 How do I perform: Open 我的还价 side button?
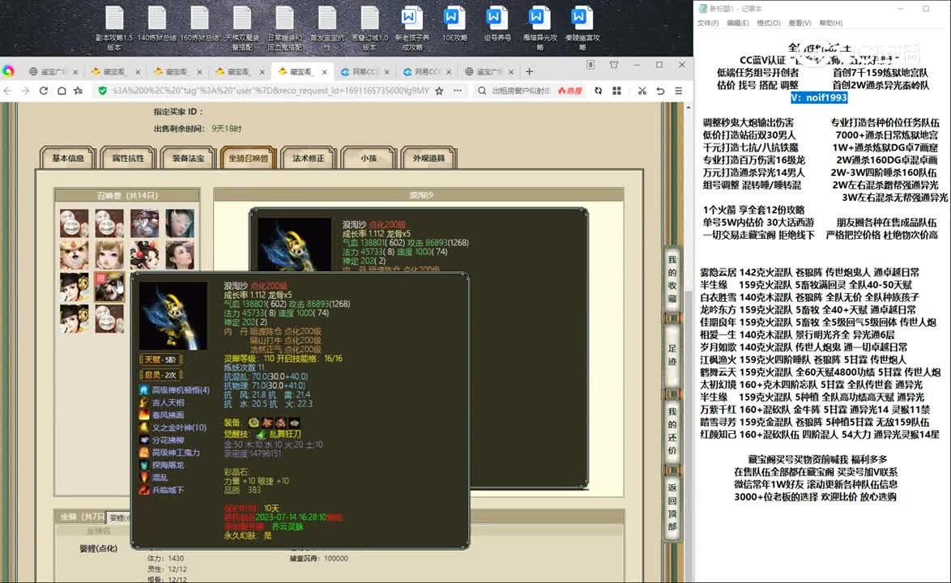[672, 431]
